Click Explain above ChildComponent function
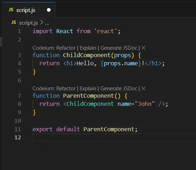 pyautogui.click(x=88, y=48)
